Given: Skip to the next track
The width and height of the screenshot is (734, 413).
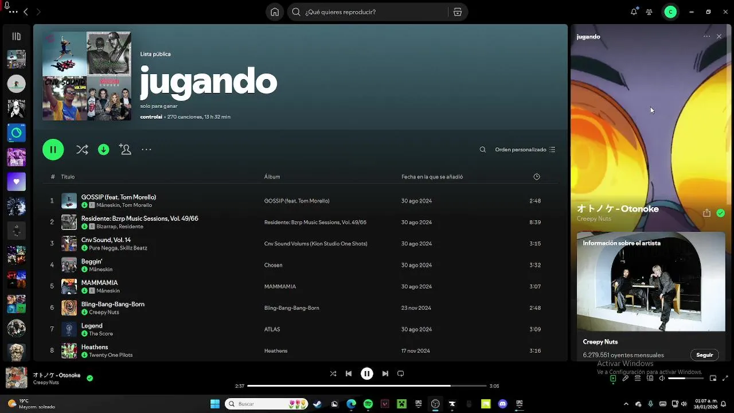Looking at the screenshot, I should (385, 373).
